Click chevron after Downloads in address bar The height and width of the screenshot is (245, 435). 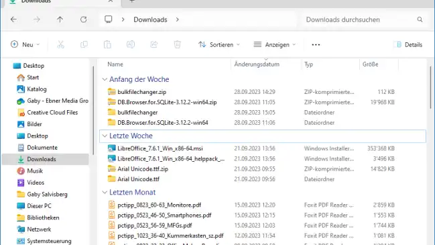[x=177, y=19]
